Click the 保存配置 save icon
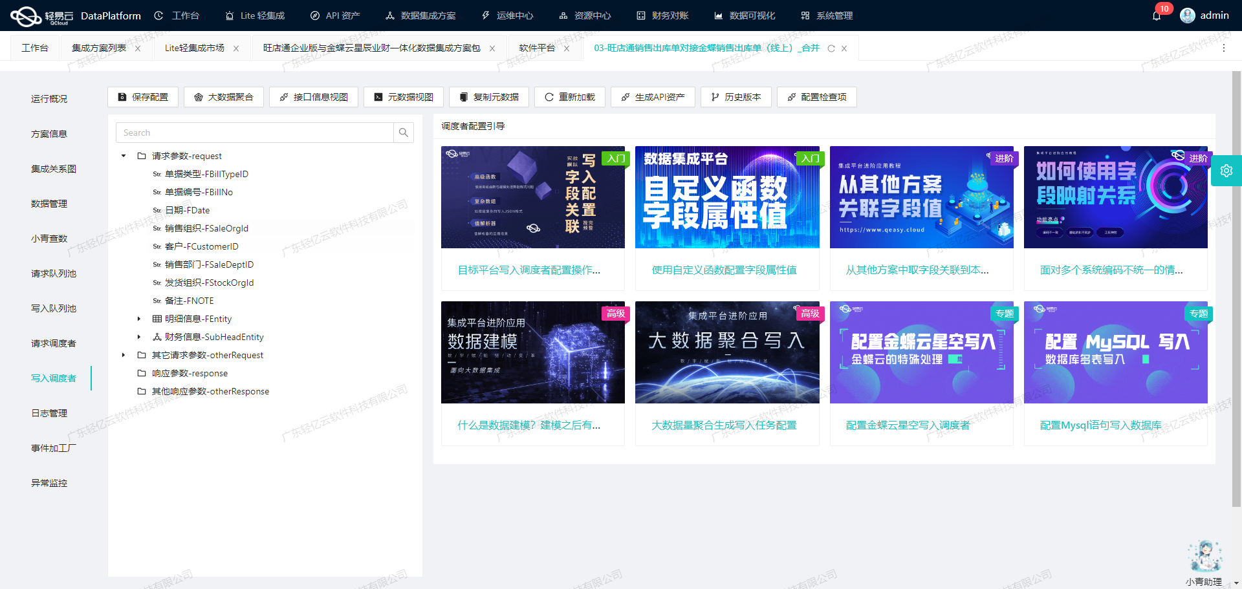Image resolution: width=1242 pixels, height=589 pixels. point(121,97)
